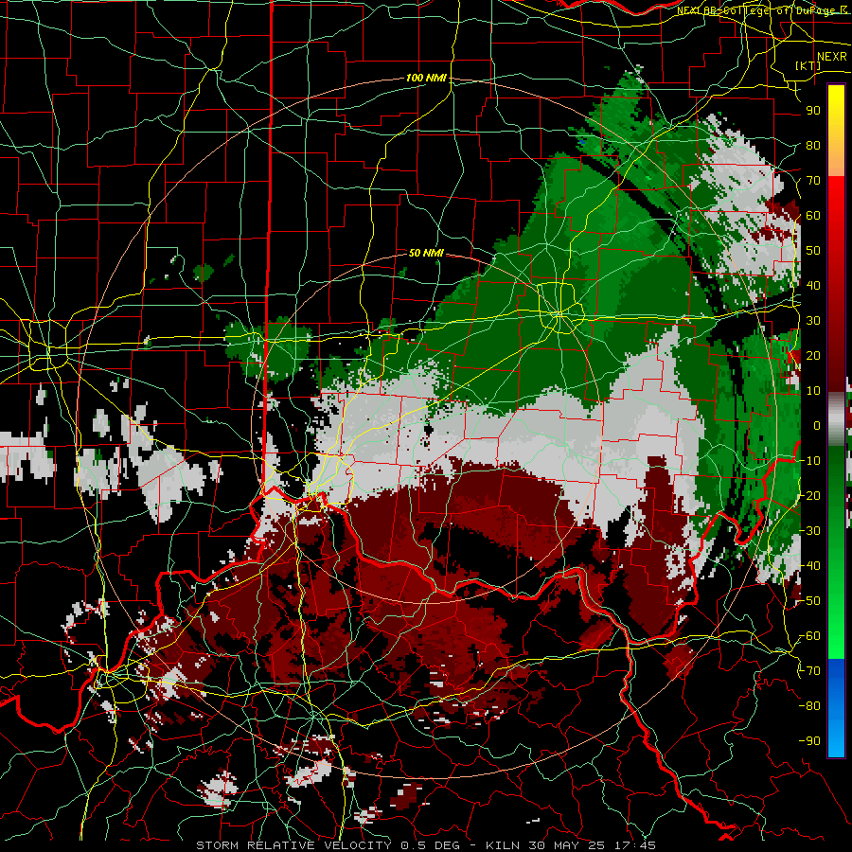Click the "90" value on the velocity scale
Image resolution: width=852 pixels, height=852 pixels.
point(813,111)
